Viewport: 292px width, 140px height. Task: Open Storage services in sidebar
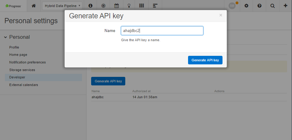(x=22, y=70)
